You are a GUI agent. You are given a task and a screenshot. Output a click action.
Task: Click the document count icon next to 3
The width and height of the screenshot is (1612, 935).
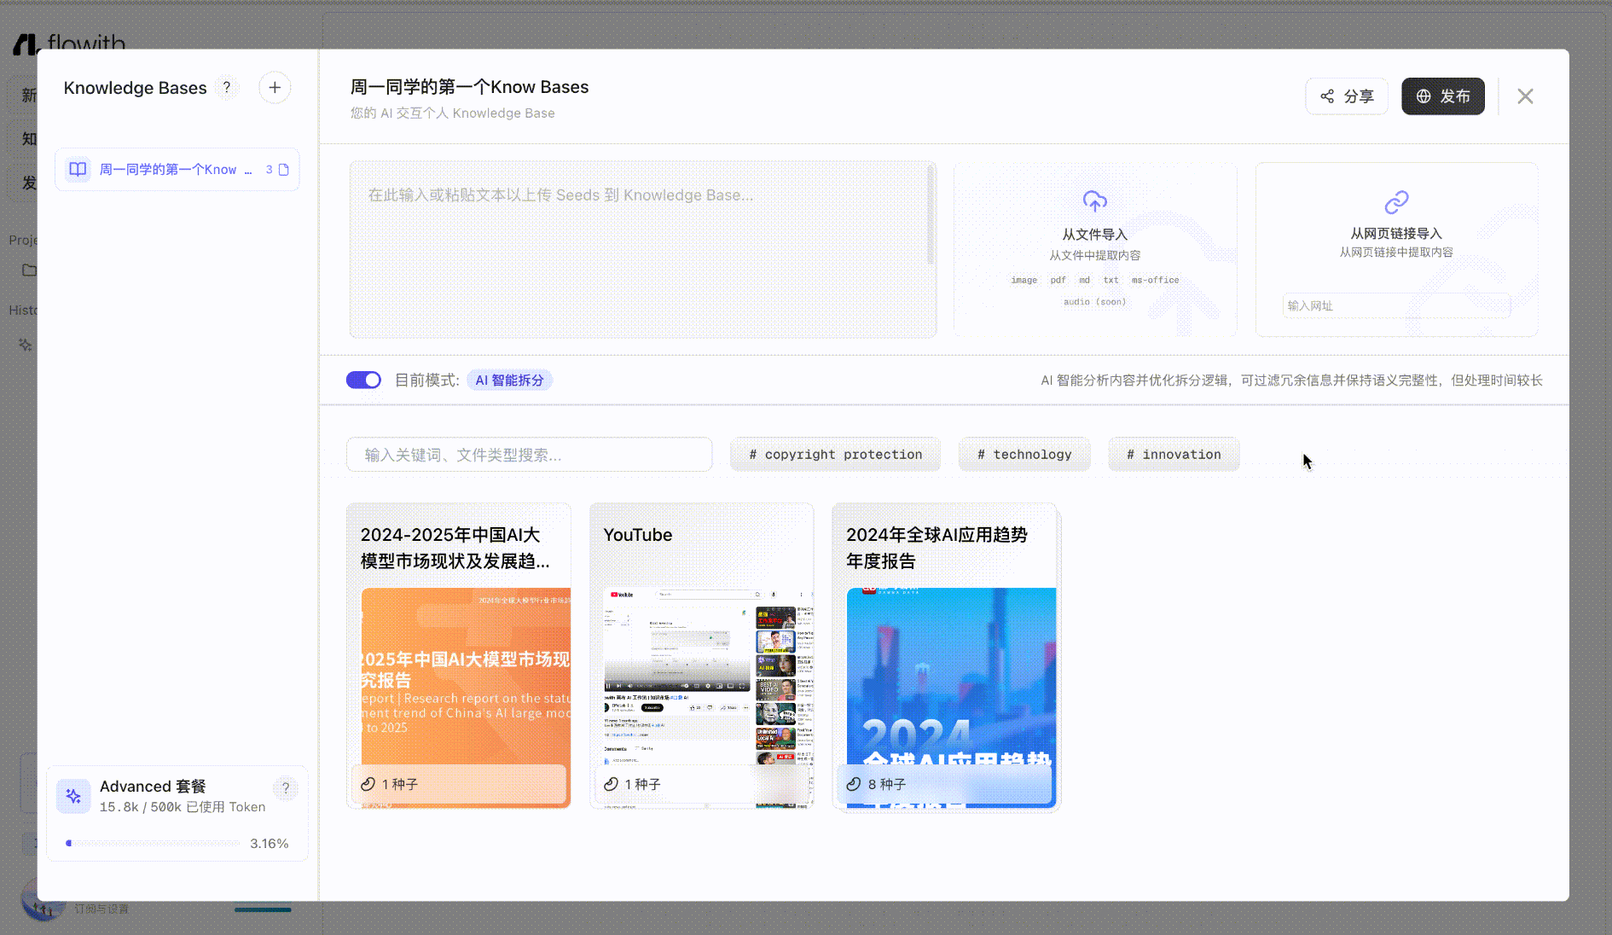(284, 170)
